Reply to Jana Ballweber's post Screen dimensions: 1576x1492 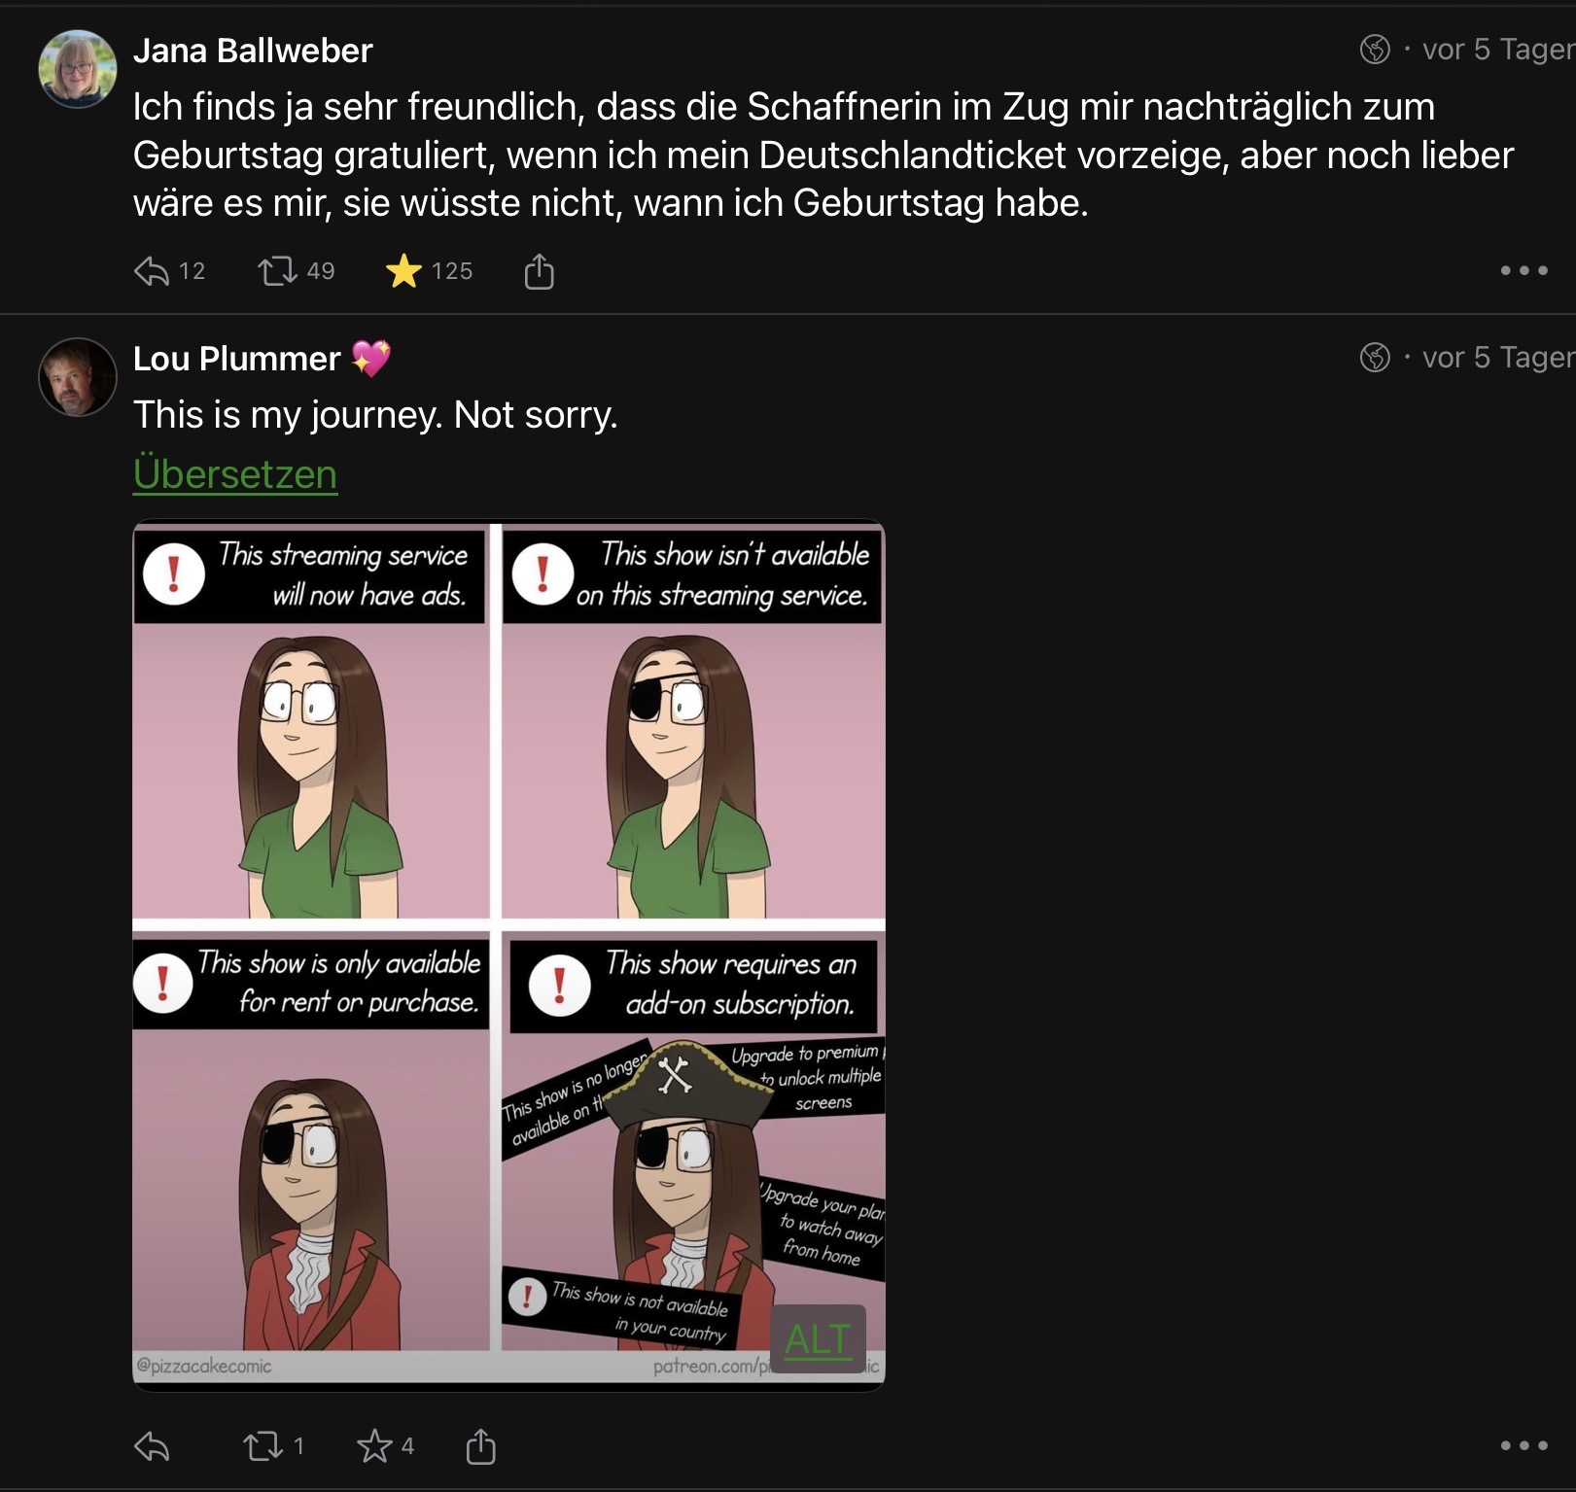[152, 271]
